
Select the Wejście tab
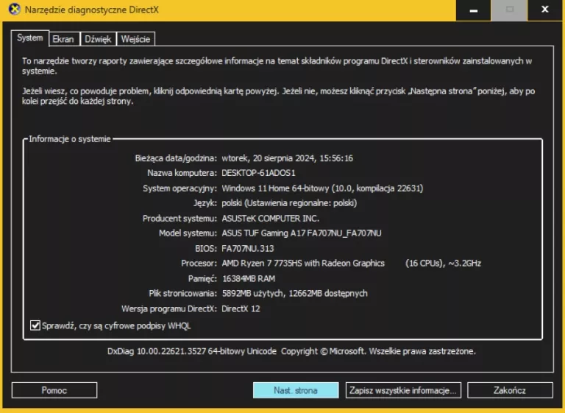click(x=136, y=39)
